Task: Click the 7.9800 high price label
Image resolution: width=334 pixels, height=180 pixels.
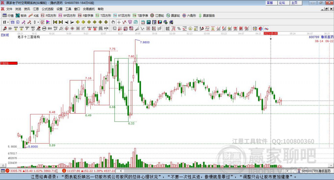Action: [x=144, y=42]
